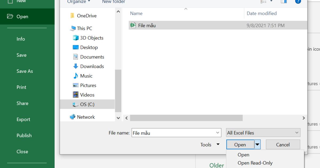Click the Network icon

(x=73, y=117)
